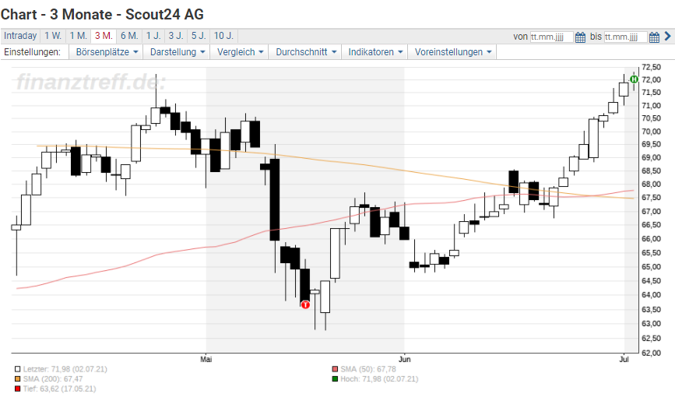Open the Darstellung dropdown menu
The width and height of the screenshot is (675, 401).
click(x=177, y=52)
